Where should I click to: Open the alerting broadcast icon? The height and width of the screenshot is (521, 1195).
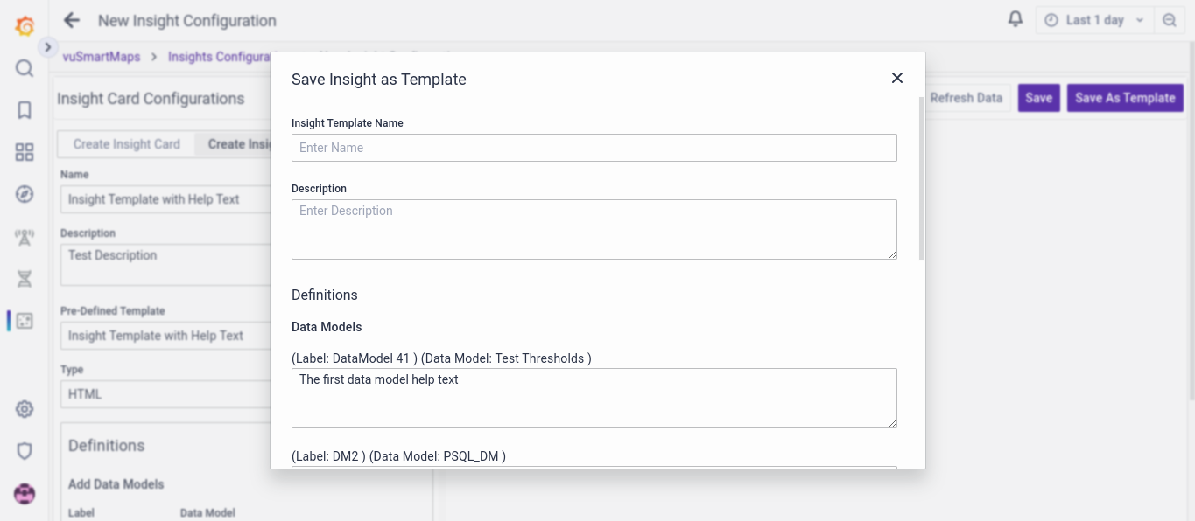click(x=24, y=236)
